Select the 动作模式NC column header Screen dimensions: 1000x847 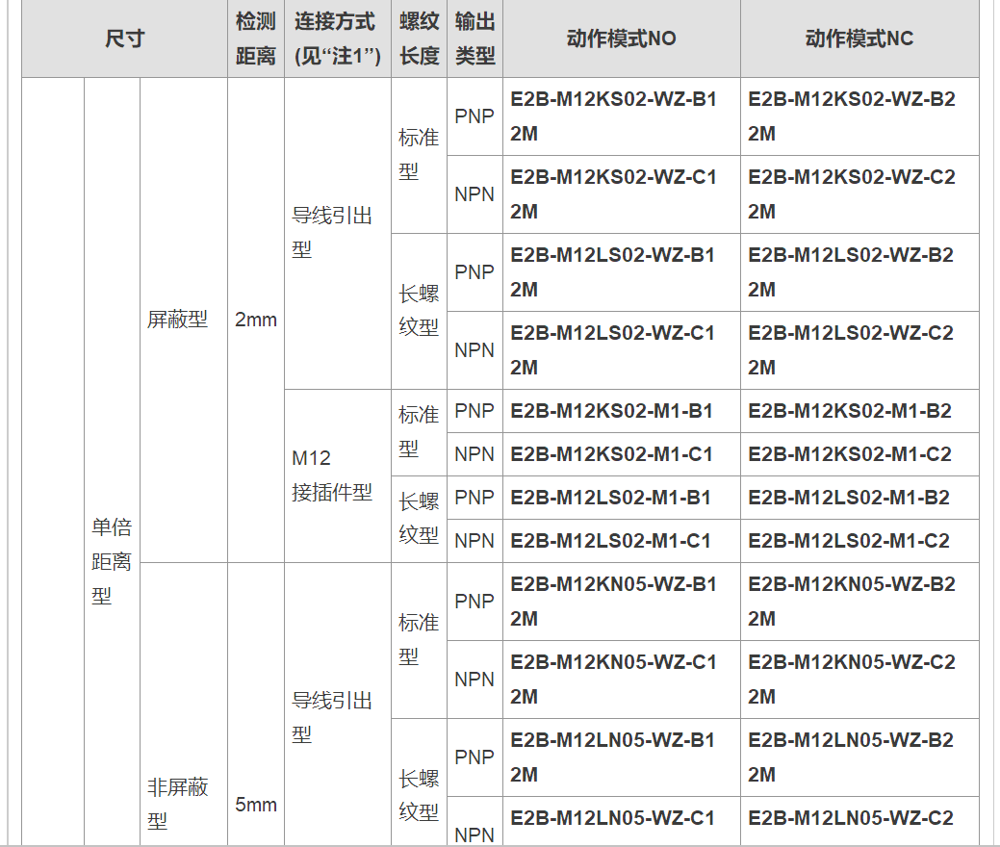[x=859, y=38]
